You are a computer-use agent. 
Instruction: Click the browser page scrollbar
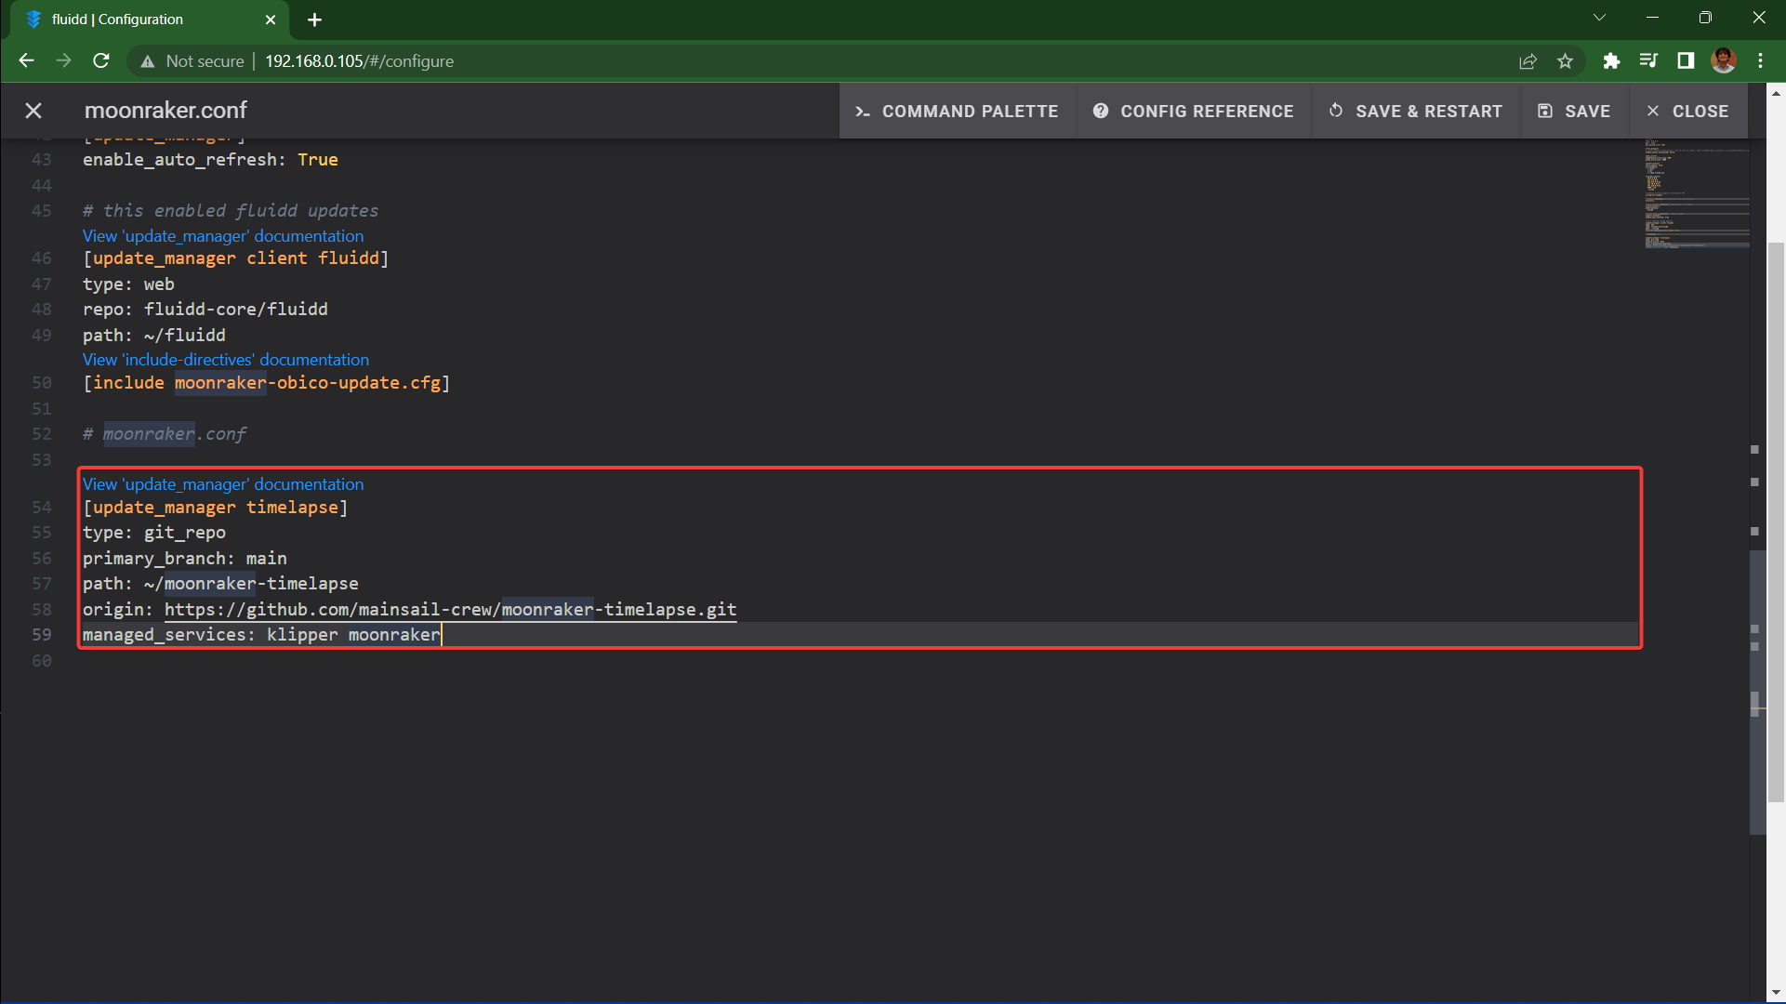(x=1776, y=521)
